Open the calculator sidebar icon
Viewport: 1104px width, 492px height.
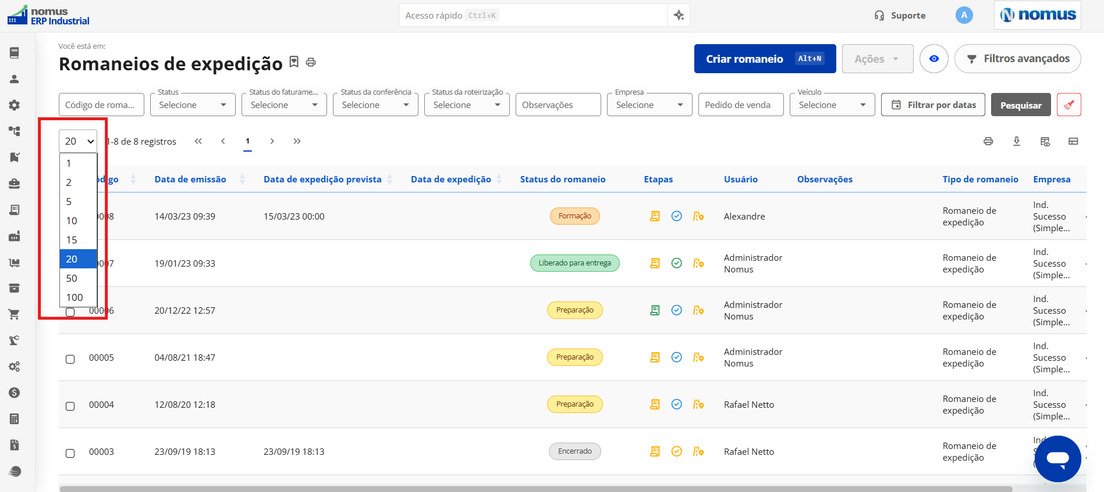click(x=15, y=419)
